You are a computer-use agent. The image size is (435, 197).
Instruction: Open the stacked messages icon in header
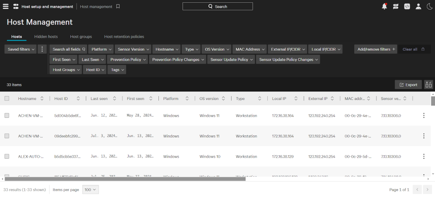(x=395, y=6)
